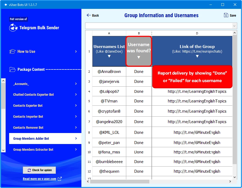This screenshot has height=188, width=242.
Task: Select the @KML_LOL cell
Action: pyautogui.click(x=109, y=132)
